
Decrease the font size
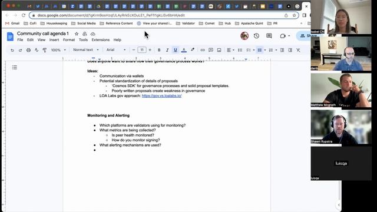134,50
